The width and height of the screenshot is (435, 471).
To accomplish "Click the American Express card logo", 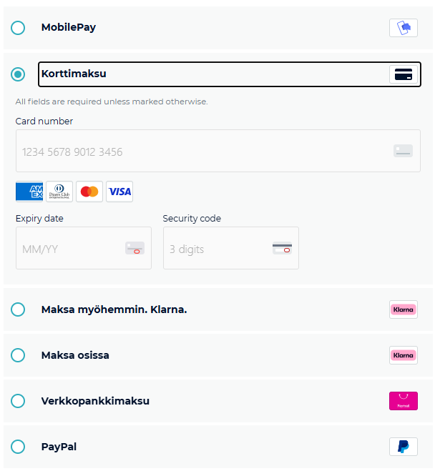I will click(x=29, y=192).
